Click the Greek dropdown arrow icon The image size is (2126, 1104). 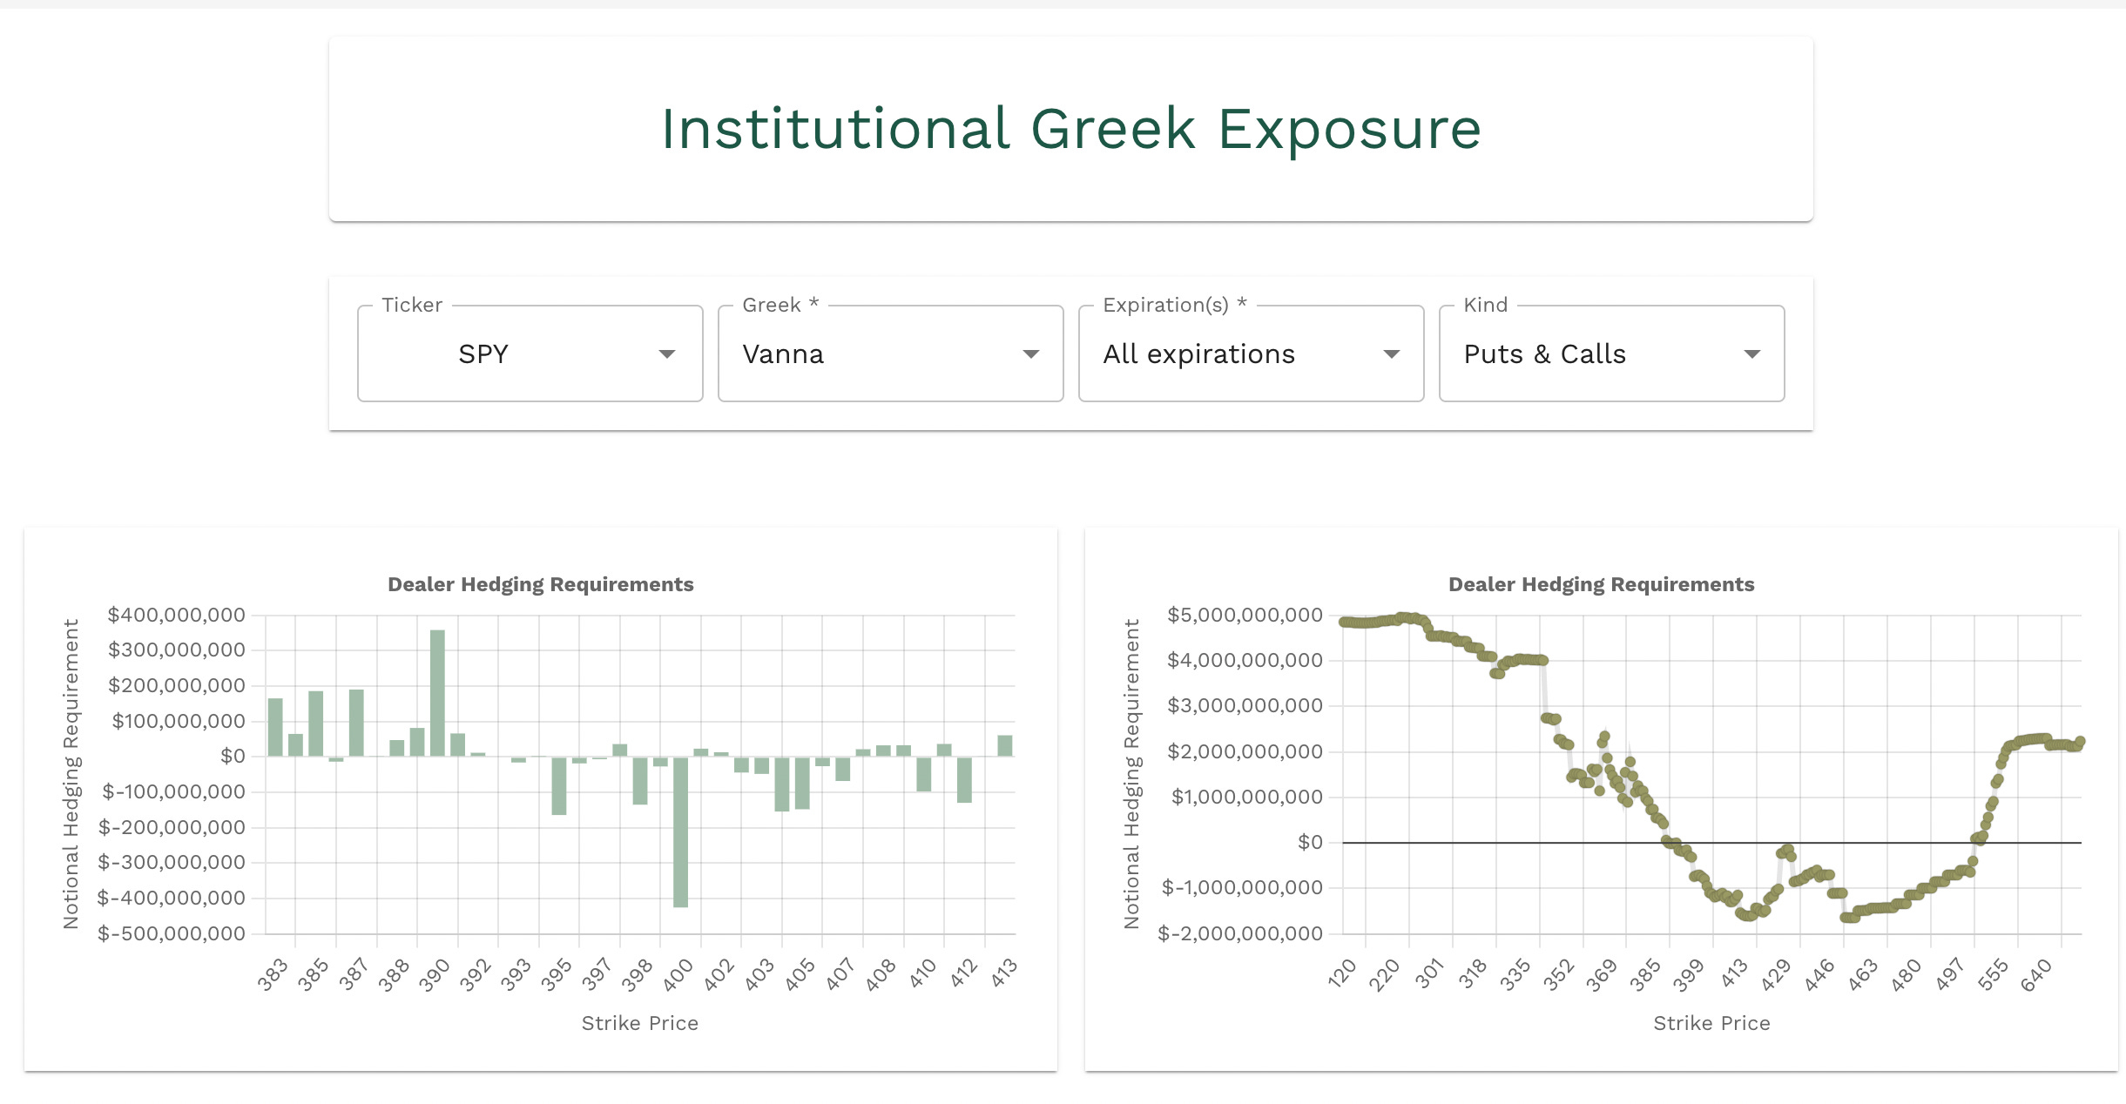[1030, 354]
